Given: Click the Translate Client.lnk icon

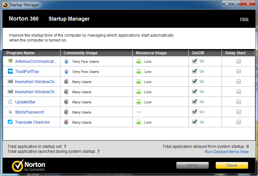Looking at the screenshot, I should pos(10,122).
